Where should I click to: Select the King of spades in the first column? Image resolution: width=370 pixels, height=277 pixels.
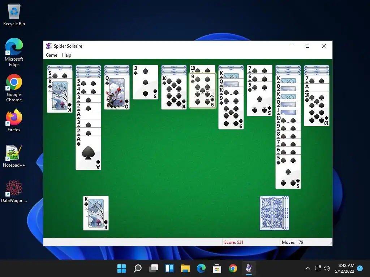click(x=60, y=95)
